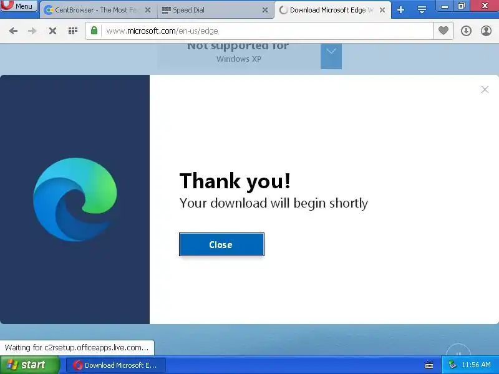Click the green padlock security icon
This screenshot has width=499, height=374.
[x=94, y=31]
